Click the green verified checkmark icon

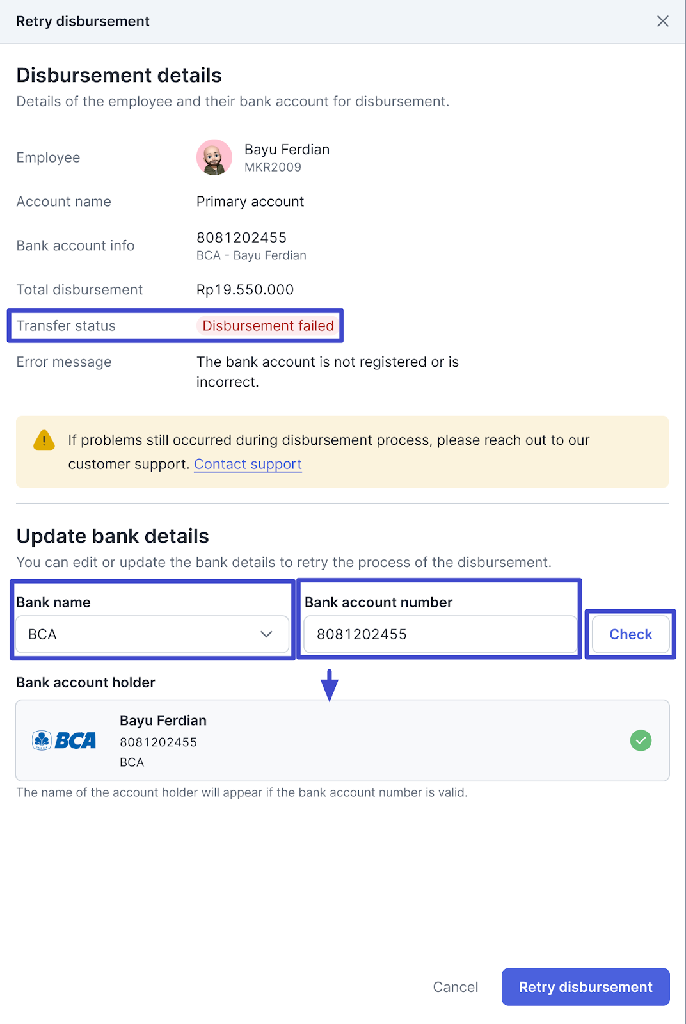pos(641,740)
